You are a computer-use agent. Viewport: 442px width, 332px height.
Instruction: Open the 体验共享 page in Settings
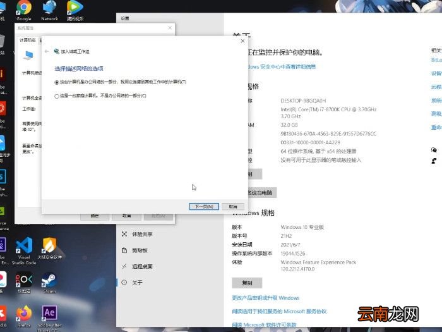point(142,235)
